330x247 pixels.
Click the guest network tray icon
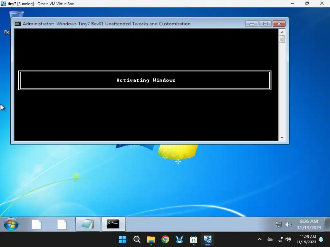[278, 224]
